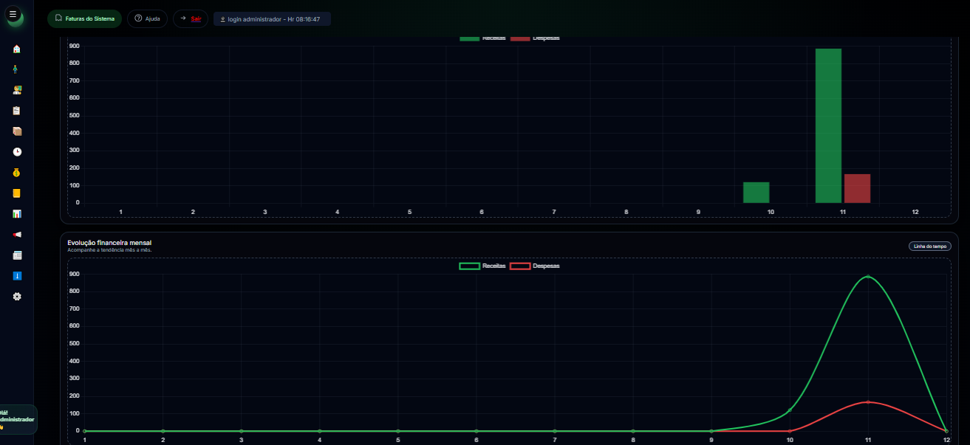
Task: Open the Ajuda help button
Action: pos(147,18)
